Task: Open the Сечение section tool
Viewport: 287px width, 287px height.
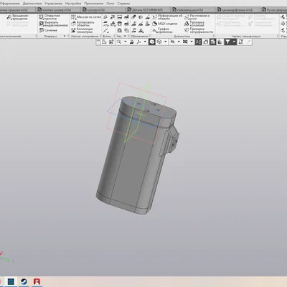Action: [48, 30]
